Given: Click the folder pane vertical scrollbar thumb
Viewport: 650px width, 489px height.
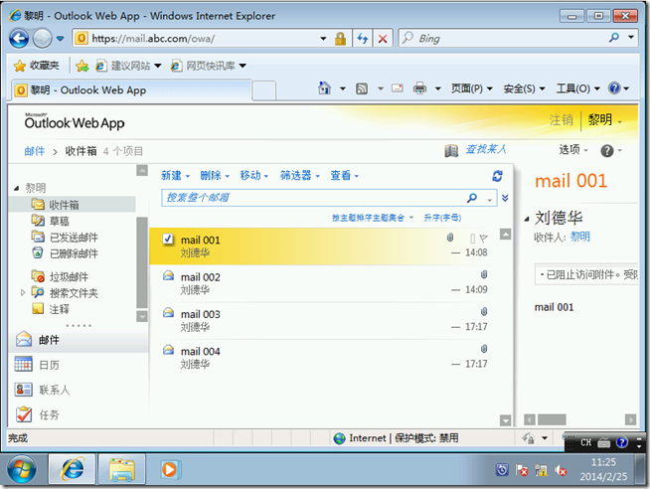Looking at the screenshot, I should pos(142,262).
